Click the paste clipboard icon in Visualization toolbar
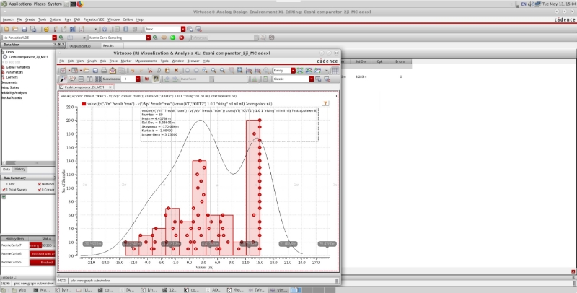 click(x=167, y=70)
